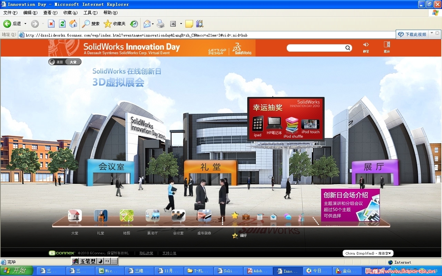The width and height of the screenshot is (442, 276).
Task: Click the Edit with Excel icon in IE toolbar
Action: tap(173, 24)
